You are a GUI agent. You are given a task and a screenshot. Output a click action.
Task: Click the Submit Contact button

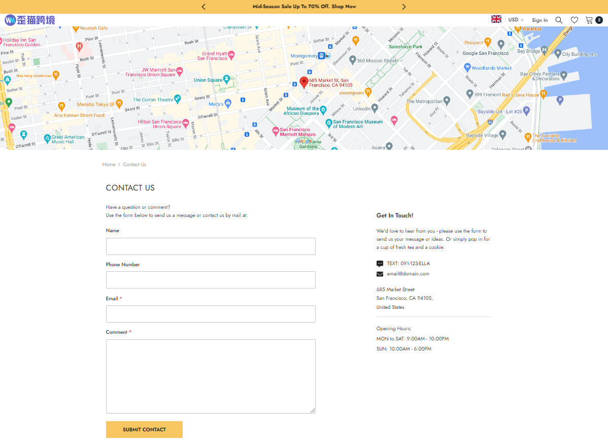click(144, 429)
